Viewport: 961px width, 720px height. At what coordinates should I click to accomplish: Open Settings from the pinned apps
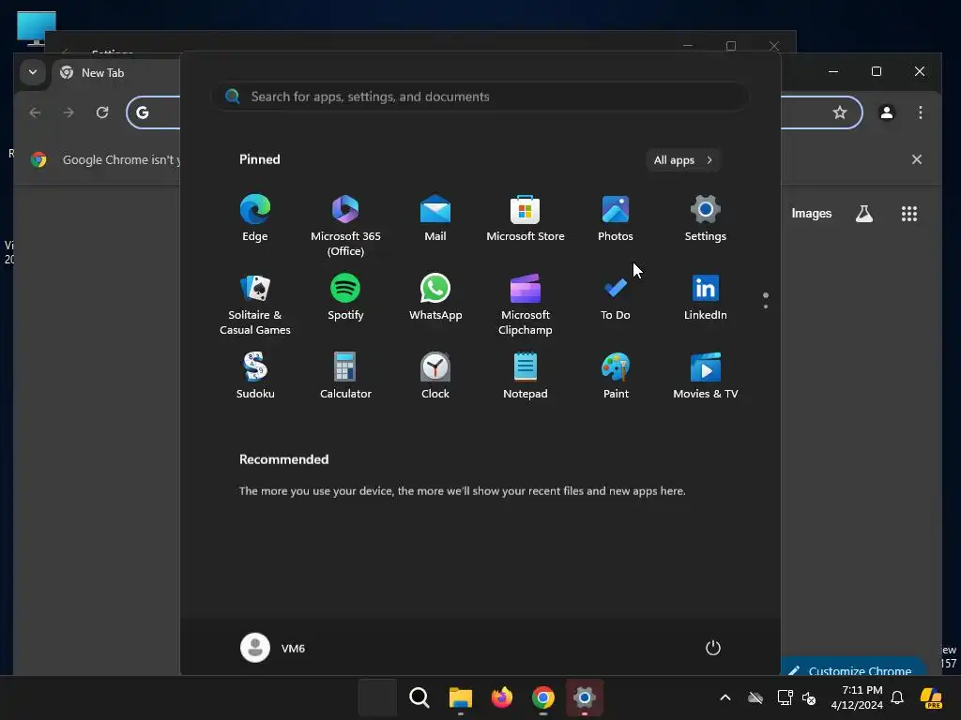706,218
